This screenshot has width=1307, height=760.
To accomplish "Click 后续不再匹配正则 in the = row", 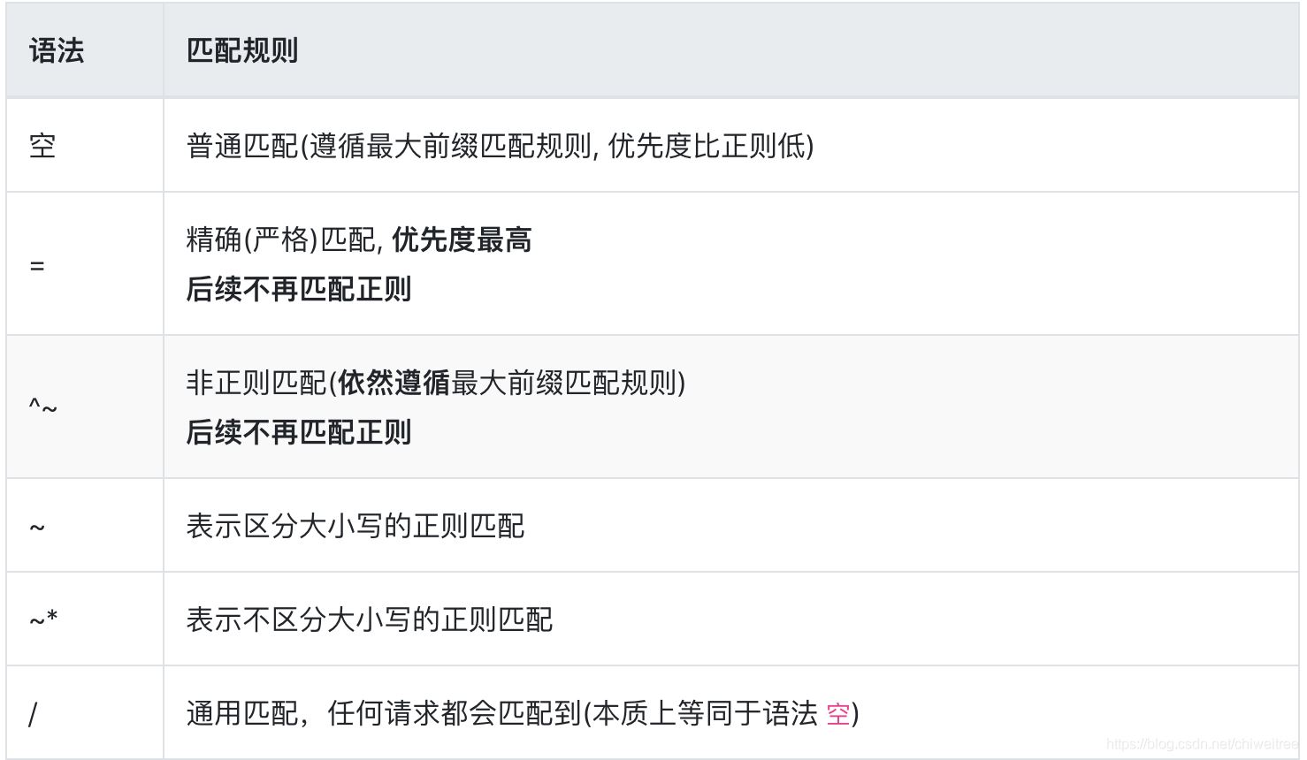I will click(299, 289).
